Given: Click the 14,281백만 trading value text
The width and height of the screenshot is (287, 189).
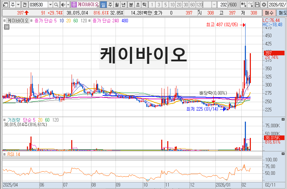Looking at the screenshot, I should pyautogui.click(x=141, y=13).
